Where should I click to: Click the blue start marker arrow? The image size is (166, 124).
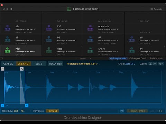(2, 105)
